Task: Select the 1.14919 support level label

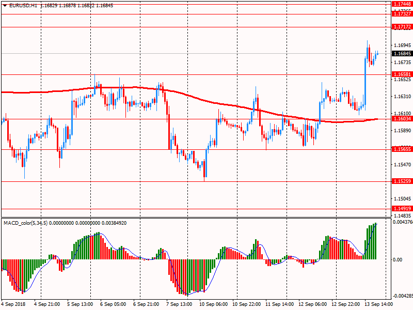Action: click(x=402, y=209)
